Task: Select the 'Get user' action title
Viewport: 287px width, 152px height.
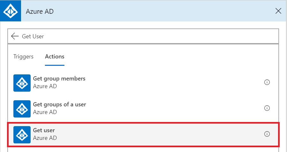Action: click(x=44, y=130)
